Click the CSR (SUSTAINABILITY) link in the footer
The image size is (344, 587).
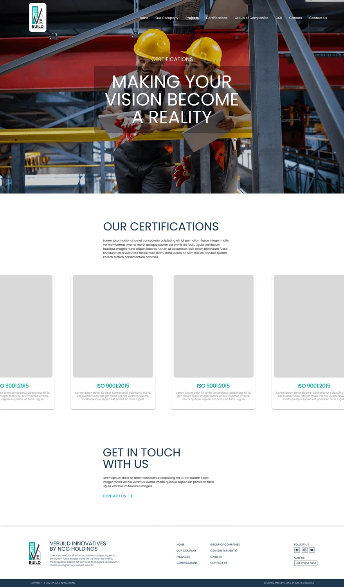pos(224,551)
